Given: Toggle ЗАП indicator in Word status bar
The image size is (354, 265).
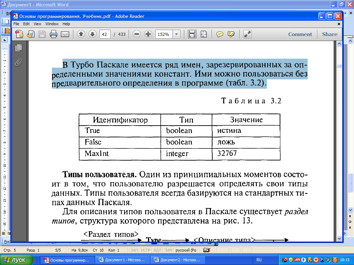Looking at the screenshot, I should (x=134, y=250).
